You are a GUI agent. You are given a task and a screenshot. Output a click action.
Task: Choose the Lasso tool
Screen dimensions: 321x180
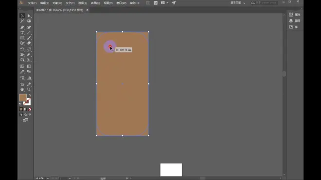click(29, 21)
